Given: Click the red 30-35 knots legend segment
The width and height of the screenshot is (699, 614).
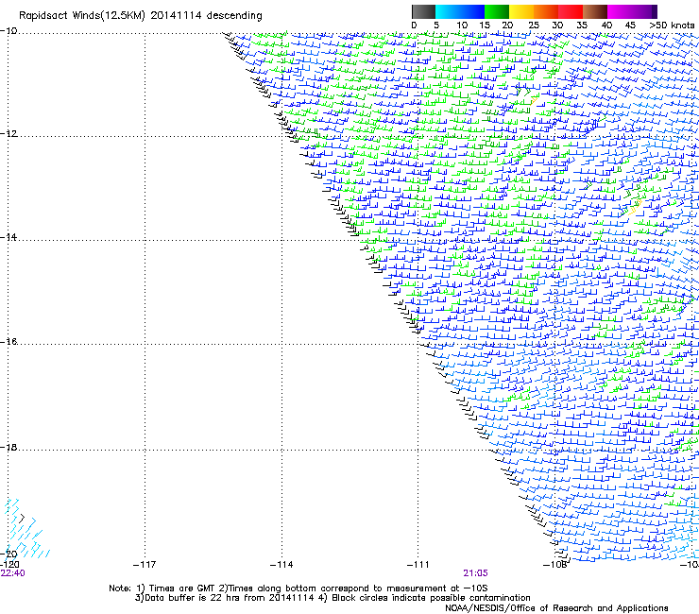Looking at the screenshot, I should pyautogui.click(x=571, y=11).
